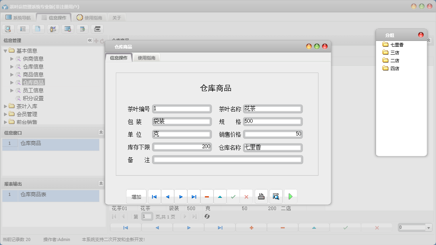Screen dimensions: 436x245
Task: Select the search preview icon in the top toolbar
Action: click(x=8, y=29)
